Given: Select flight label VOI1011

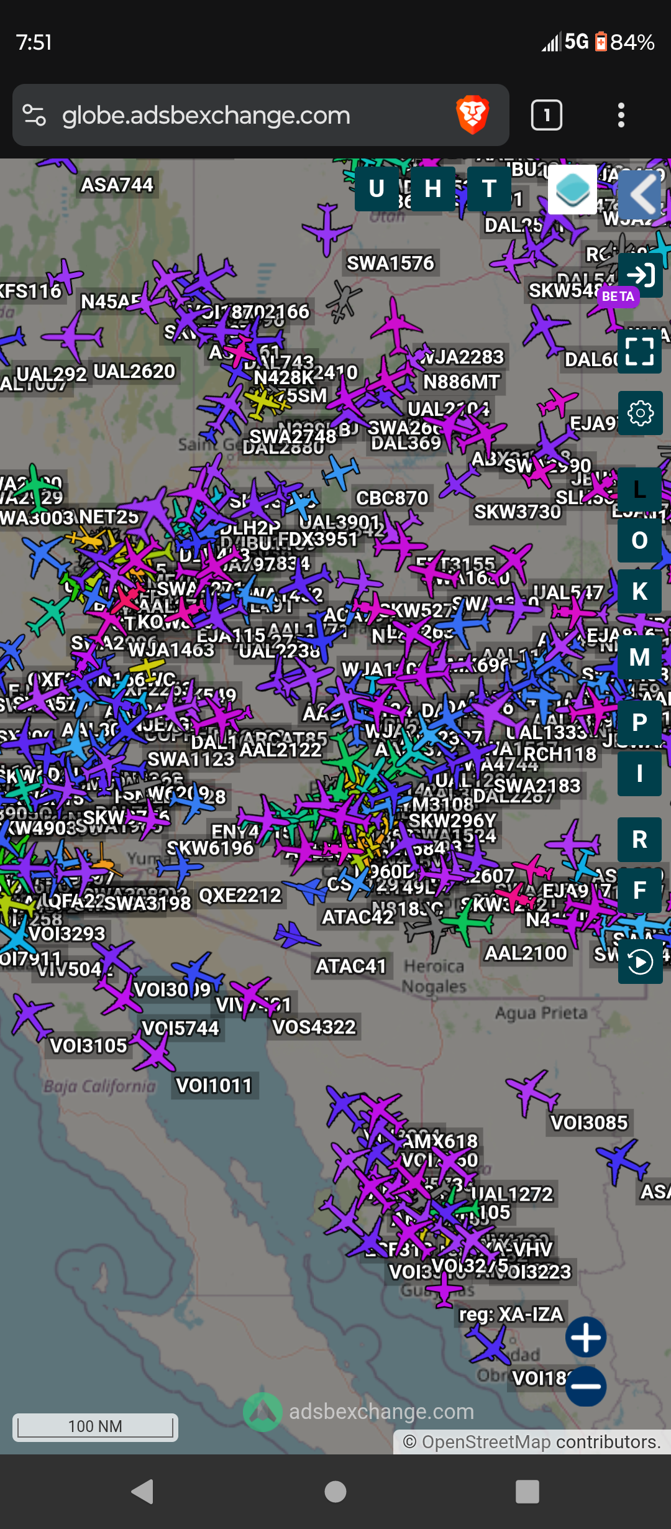Looking at the screenshot, I should 214,1085.
